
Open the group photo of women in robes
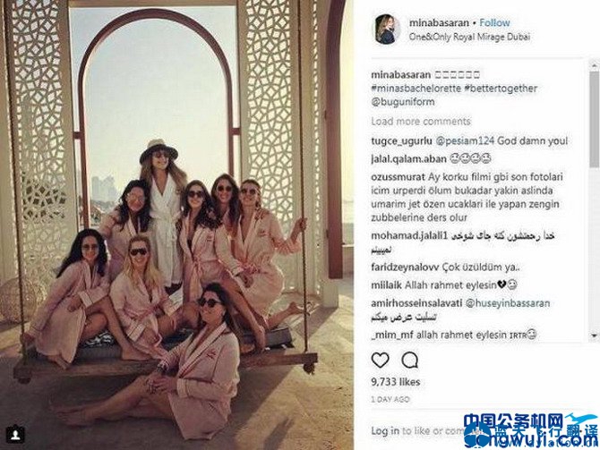point(176,225)
